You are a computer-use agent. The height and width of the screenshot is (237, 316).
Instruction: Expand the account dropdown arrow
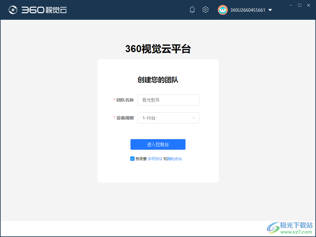[x=270, y=10]
